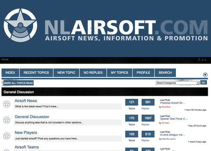The height and width of the screenshot is (151, 211).
Task: Open the Search tab
Action: tap(165, 73)
